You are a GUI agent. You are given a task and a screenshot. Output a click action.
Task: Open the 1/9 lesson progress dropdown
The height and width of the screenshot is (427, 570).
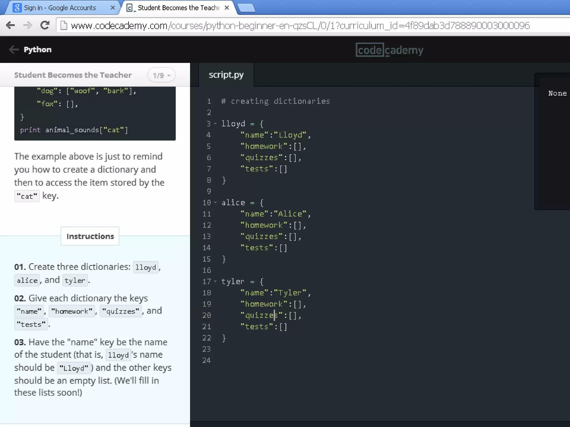[161, 75]
